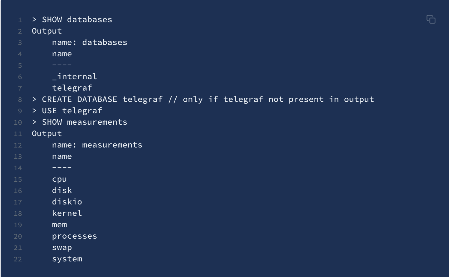This screenshot has width=449, height=277.
Task: Click line number 22 in gutter
Action: [18, 259]
